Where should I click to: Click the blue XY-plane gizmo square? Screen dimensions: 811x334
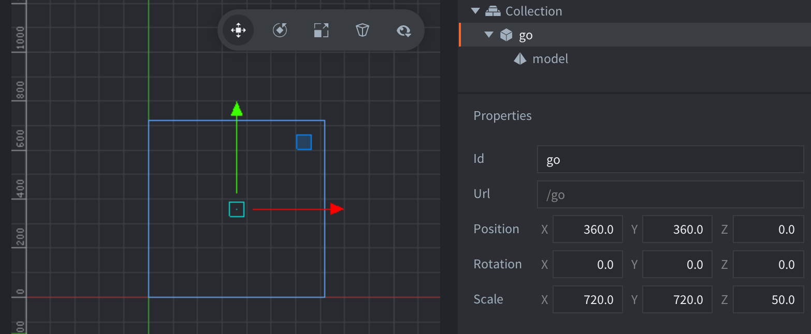(304, 142)
